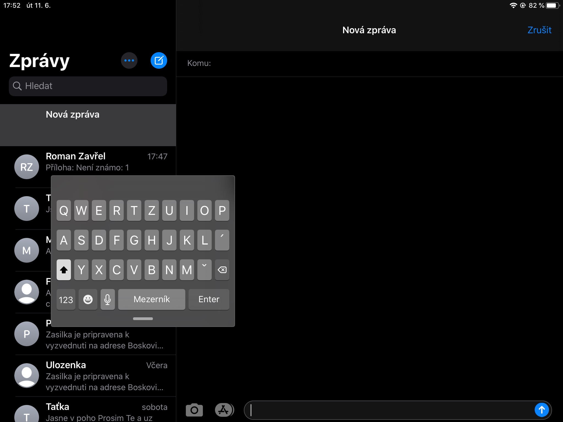Open Taťka conversation from sobota

[x=88, y=410]
